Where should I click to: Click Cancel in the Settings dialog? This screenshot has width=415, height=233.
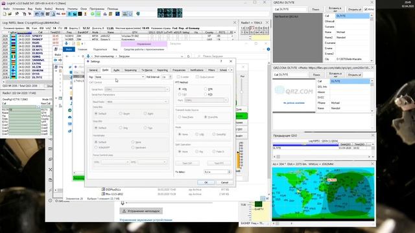(x=224, y=183)
